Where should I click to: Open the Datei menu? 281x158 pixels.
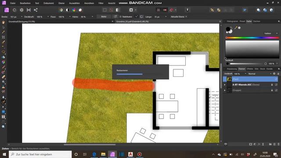click(13, 3)
